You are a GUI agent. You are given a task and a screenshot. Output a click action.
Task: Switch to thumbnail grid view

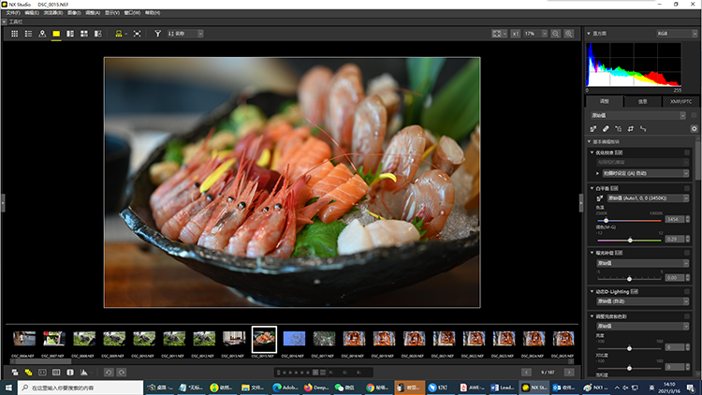pos(14,34)
